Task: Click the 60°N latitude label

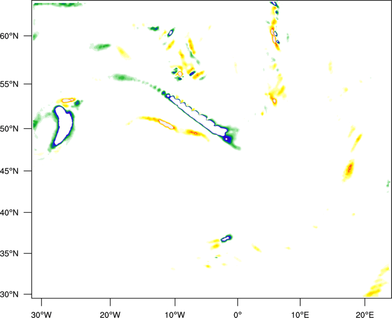Action: (x=9, y=36)
